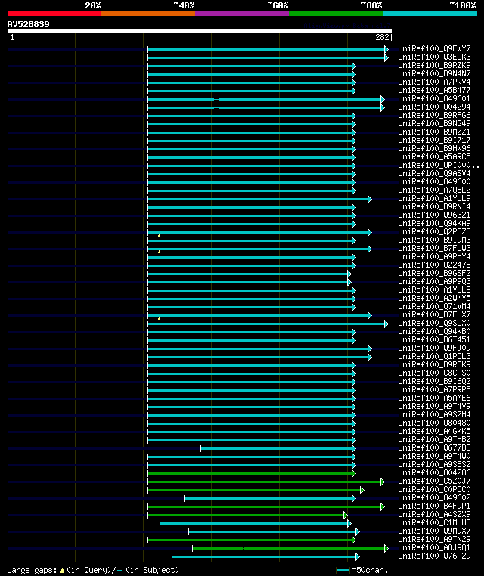The height and width of the screenshot is (576, 484).
Task: Click the Large gaps legend text
Action: 32,570
